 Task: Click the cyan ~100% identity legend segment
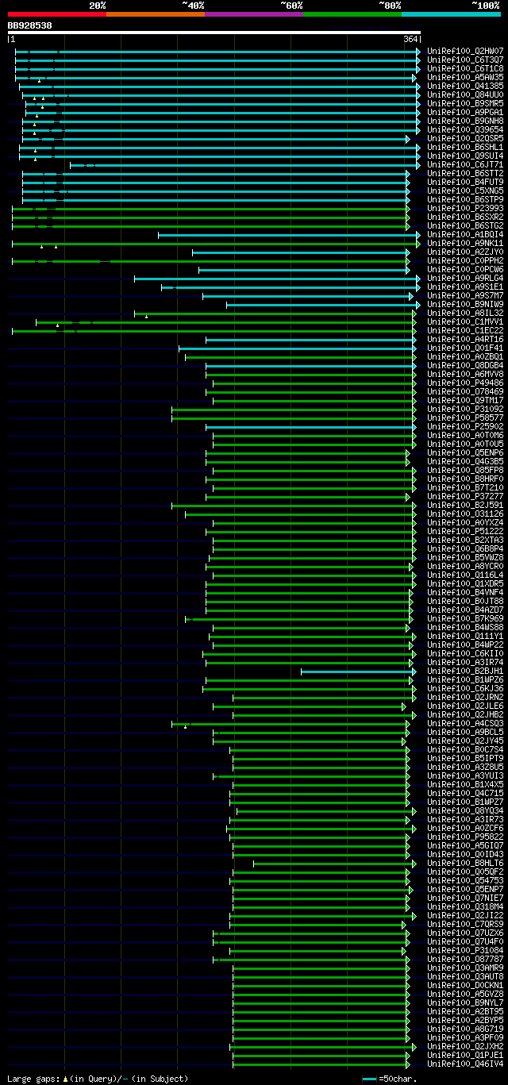(451, 14)
